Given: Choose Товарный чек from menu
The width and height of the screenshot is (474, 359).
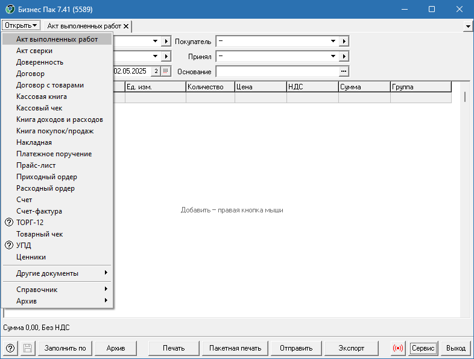Looking at the screenshot, I should pyautogui.click(x=57, y=234).
